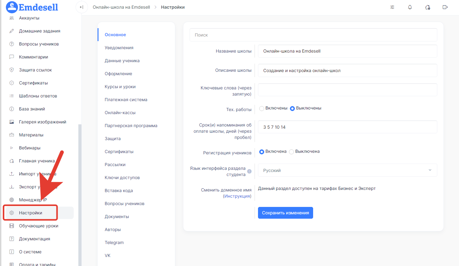Screen dimensions: 459x266
Task: Focus the Поиск search field
Action: 313,35
